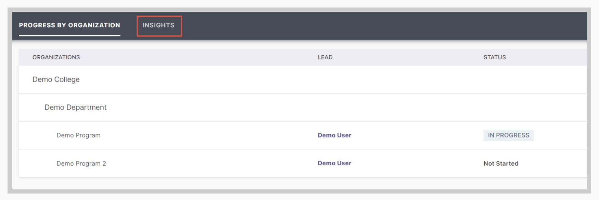The height and width of the screenshot is (200, 599).
Task: Select the Status column header
Action: [495, 57]
